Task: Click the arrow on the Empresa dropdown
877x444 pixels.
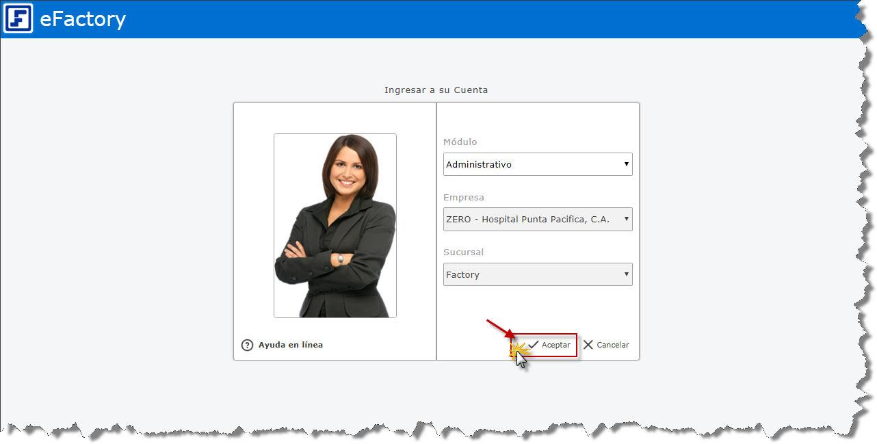Action: (626, 220)
